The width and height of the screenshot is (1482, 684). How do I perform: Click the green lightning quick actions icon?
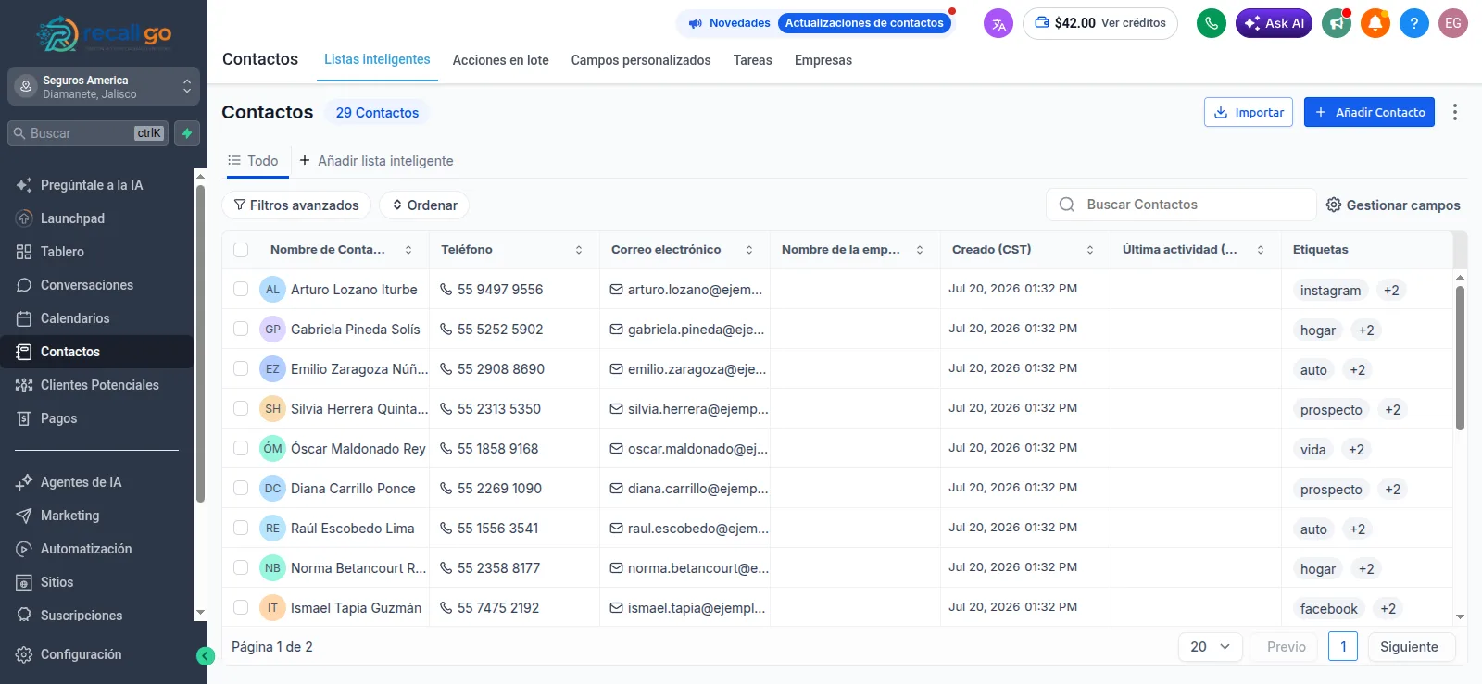[187, 133]
